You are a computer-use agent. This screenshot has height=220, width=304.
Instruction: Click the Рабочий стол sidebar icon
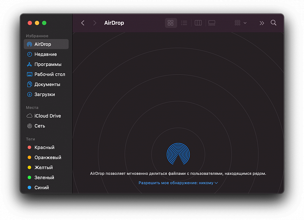pos(30,74)
